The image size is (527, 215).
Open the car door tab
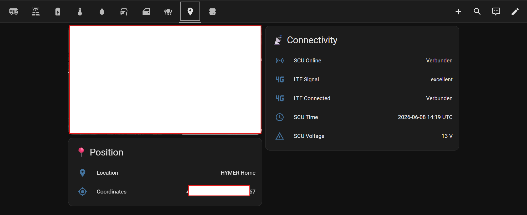146,12
